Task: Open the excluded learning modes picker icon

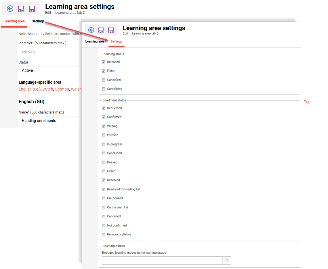Action: coord(227,260)
